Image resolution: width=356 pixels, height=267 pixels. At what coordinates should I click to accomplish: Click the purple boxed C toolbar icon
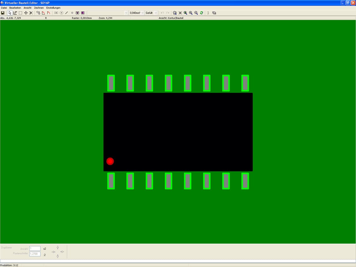click(83, 13)
